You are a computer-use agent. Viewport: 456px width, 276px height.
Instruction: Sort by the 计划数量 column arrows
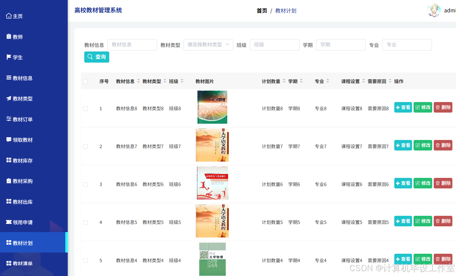284,81
